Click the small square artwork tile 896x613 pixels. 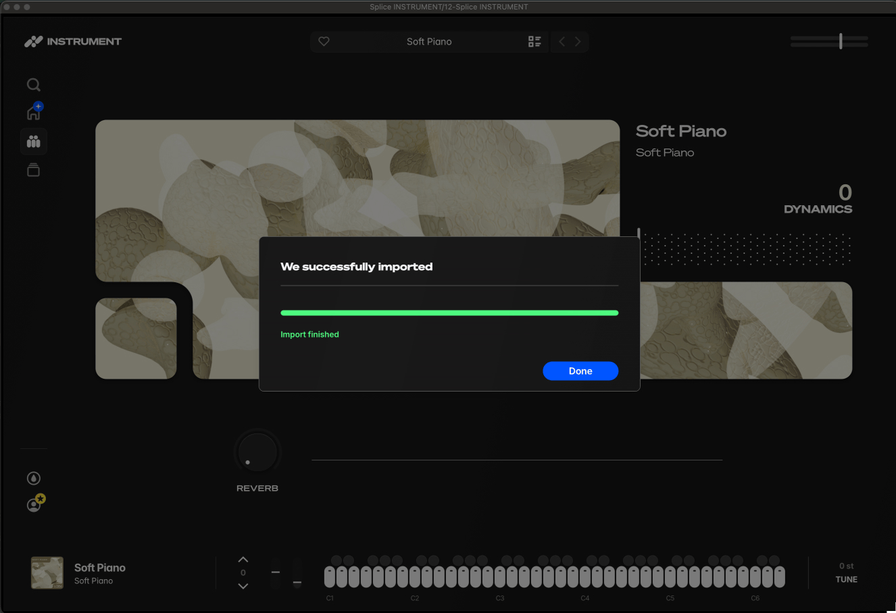pos(136,338)
